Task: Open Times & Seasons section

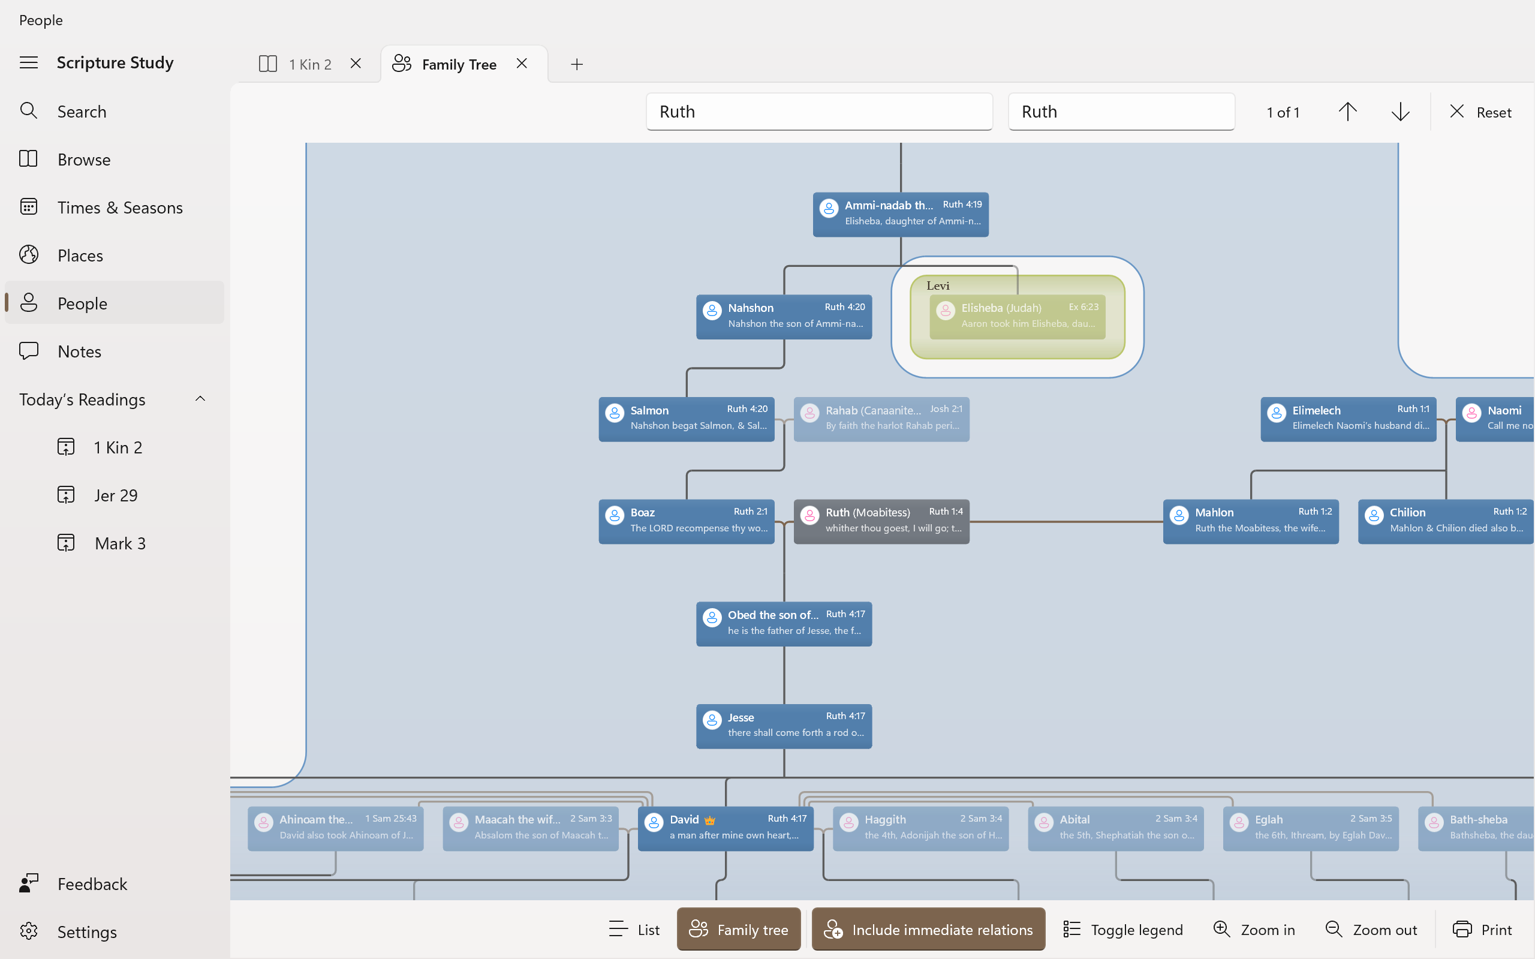Action: [115, 208]
